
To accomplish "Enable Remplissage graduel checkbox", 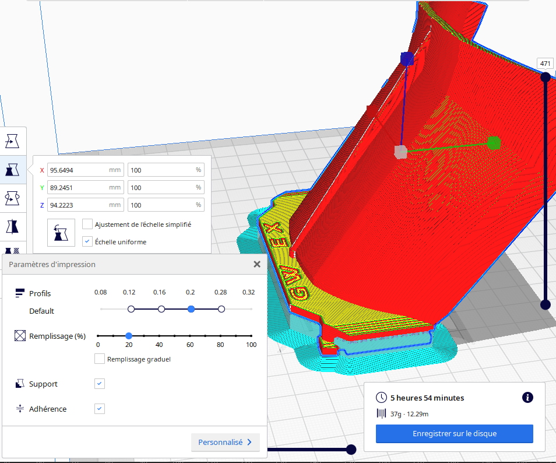I will point(100,359).
